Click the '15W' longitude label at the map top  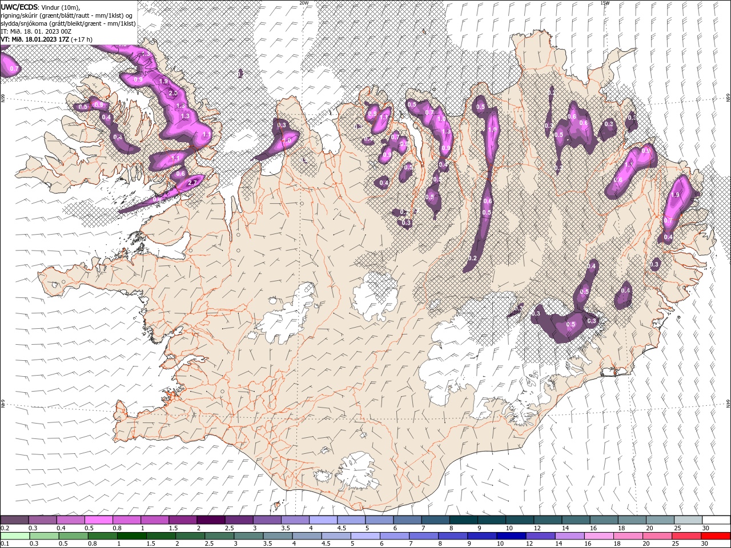[x=605, y=3]
